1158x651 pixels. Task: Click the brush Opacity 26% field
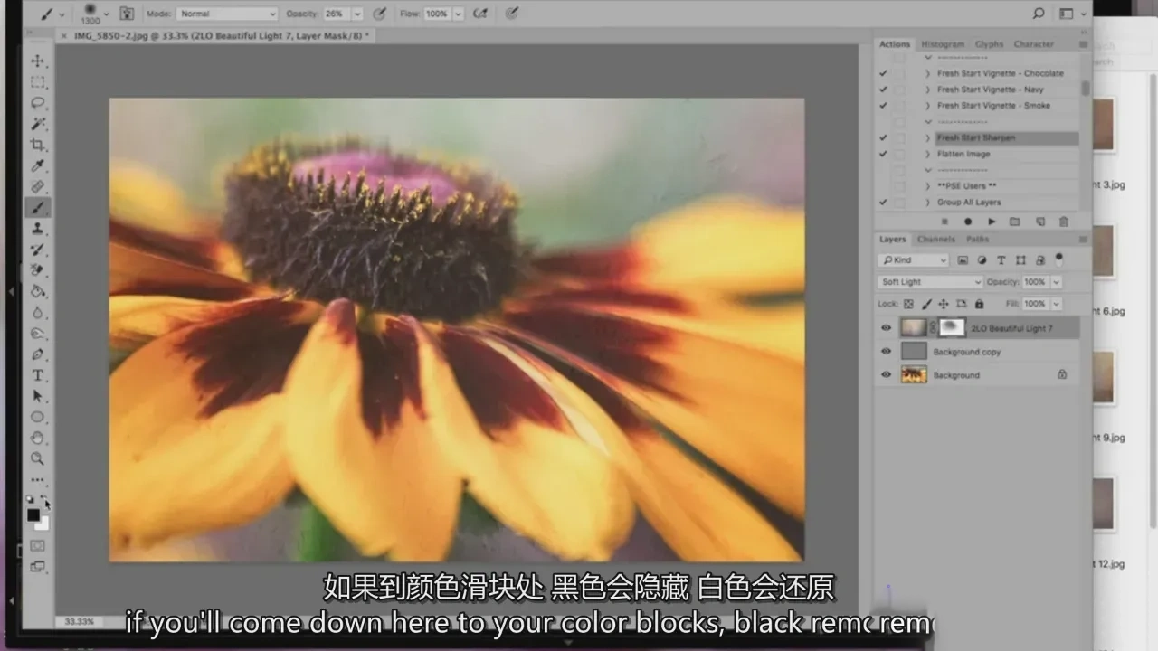pos(336,14)
